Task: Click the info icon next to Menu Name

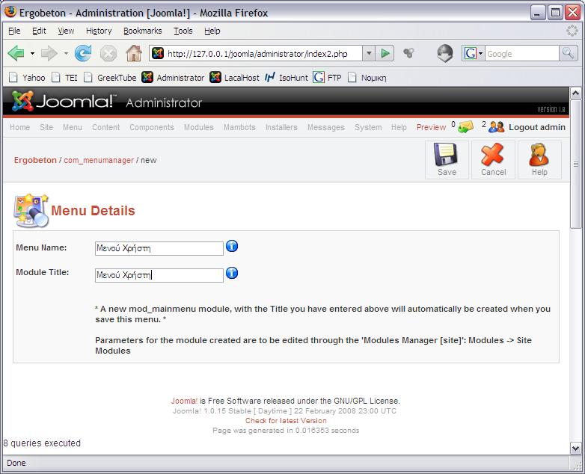Action: [x=232, y=246]
